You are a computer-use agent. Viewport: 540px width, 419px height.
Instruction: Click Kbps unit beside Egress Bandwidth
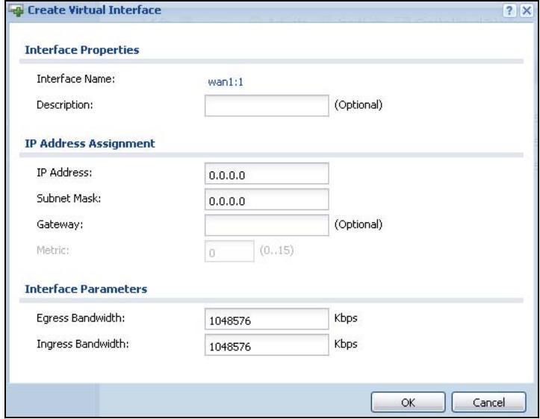click(345, 318)
